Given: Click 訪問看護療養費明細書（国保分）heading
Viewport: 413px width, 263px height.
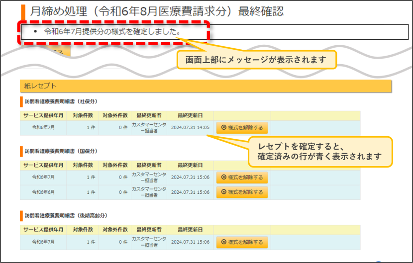Looking at the screenshot, I should (61, 151).
